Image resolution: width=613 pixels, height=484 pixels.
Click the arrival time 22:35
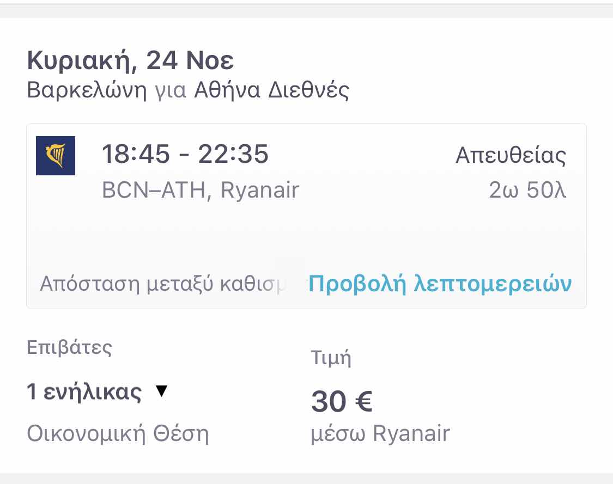[233, 155]
